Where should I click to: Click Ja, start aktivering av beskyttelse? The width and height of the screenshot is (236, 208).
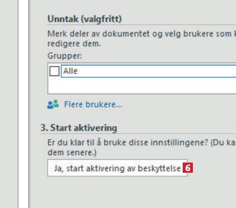(x=117, y=168)
